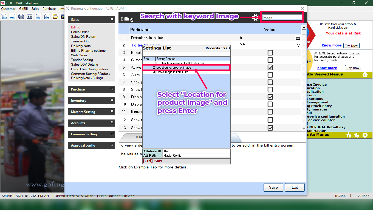Expand the Purchase section
373x210 pixels.
(112, 89)
